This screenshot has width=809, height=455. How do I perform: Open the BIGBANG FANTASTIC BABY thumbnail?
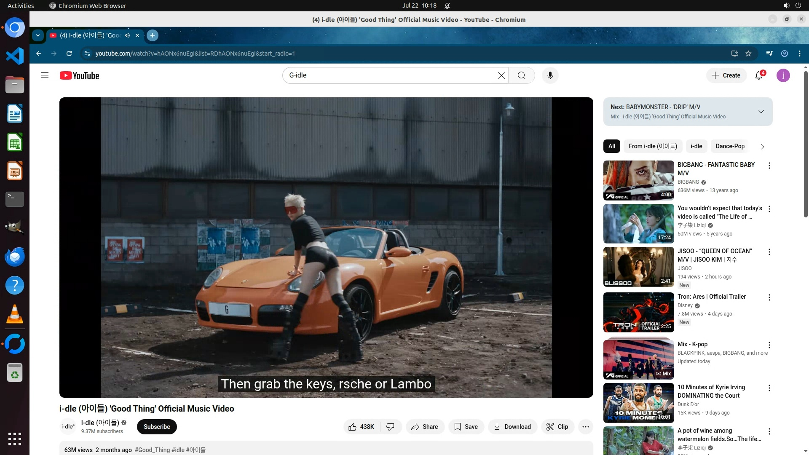coord(638,180)
